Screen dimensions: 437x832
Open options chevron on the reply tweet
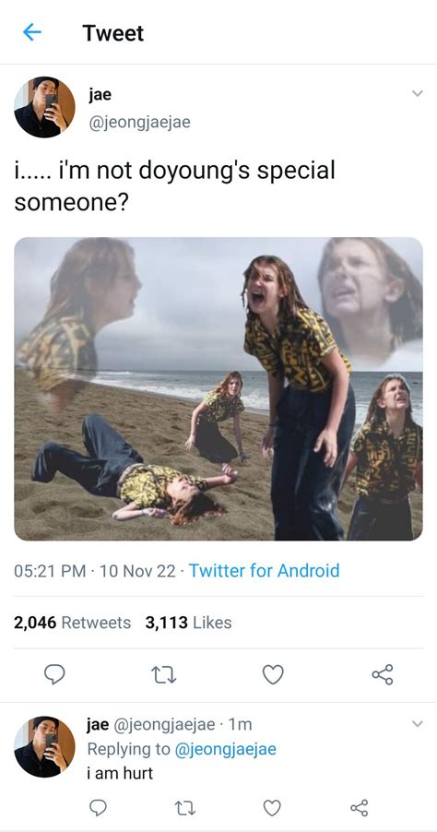point(418,724)
